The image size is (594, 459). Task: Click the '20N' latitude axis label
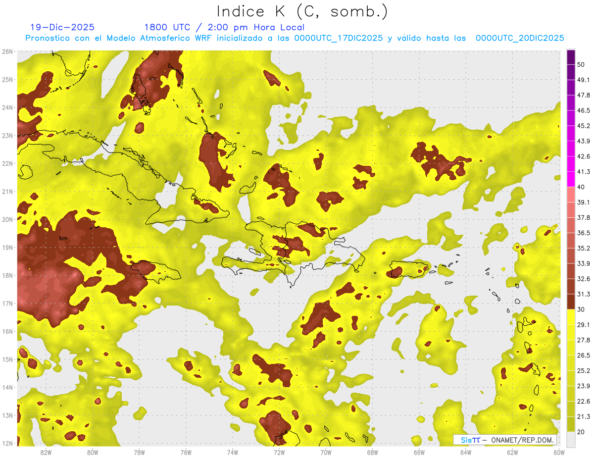click(x=7, y=219)
